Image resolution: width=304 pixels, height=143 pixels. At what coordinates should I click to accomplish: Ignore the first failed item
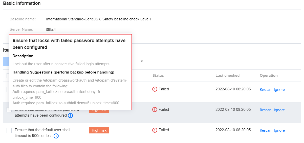pyautogui.click(x=279, y=90)
